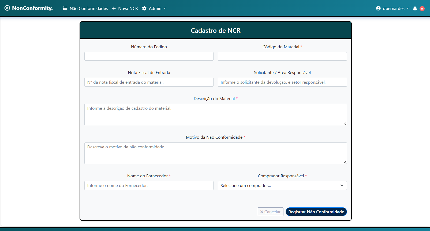Click into Código do Material field
This screenshot has width=430, height=231.
click(282, 56)
